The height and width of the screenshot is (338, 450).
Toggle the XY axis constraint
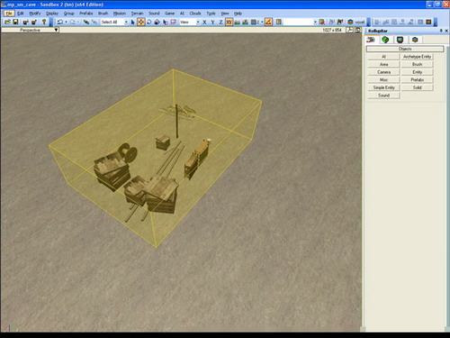coord(229,22)
